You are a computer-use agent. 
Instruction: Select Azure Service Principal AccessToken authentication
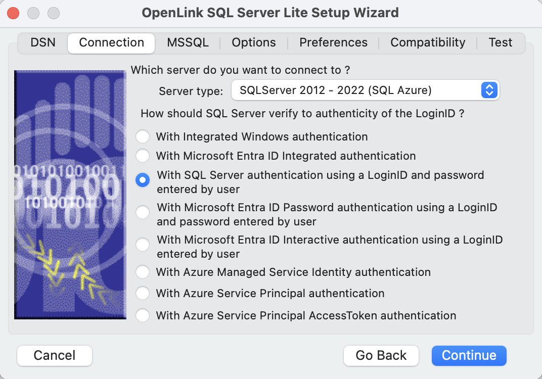(143, 316)
